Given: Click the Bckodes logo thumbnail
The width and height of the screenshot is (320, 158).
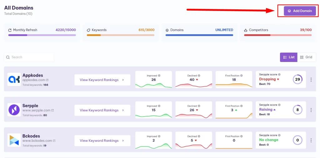Looking at the screenshot, I should click(x=14, y=140).
